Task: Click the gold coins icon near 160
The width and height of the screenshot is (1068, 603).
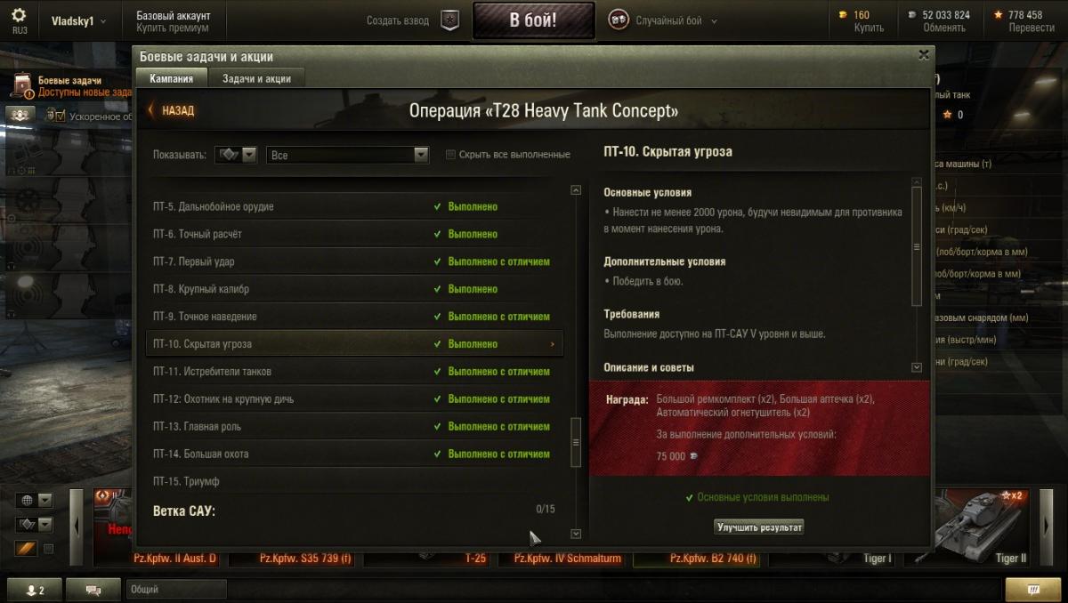Action: pos(844,14)
